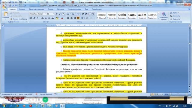Open the numbering list dropdown arrow

point(75,14)
